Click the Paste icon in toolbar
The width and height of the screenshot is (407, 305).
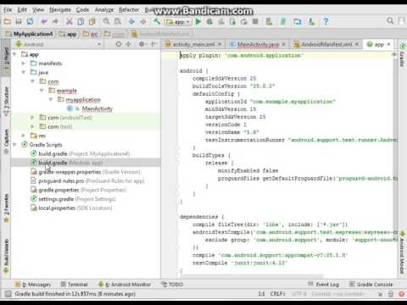pyautogui.click(x=92, y=21)
